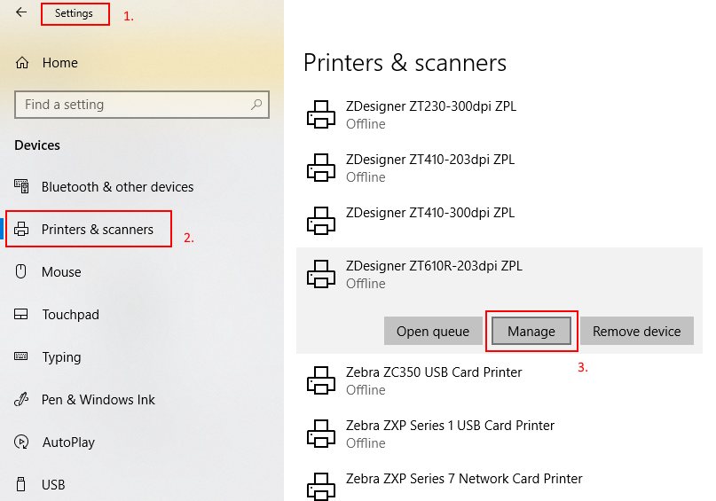This screenshot has width=716, height=501.
Task: Click the Typing keyboard icon
Action: click(22, 357)
